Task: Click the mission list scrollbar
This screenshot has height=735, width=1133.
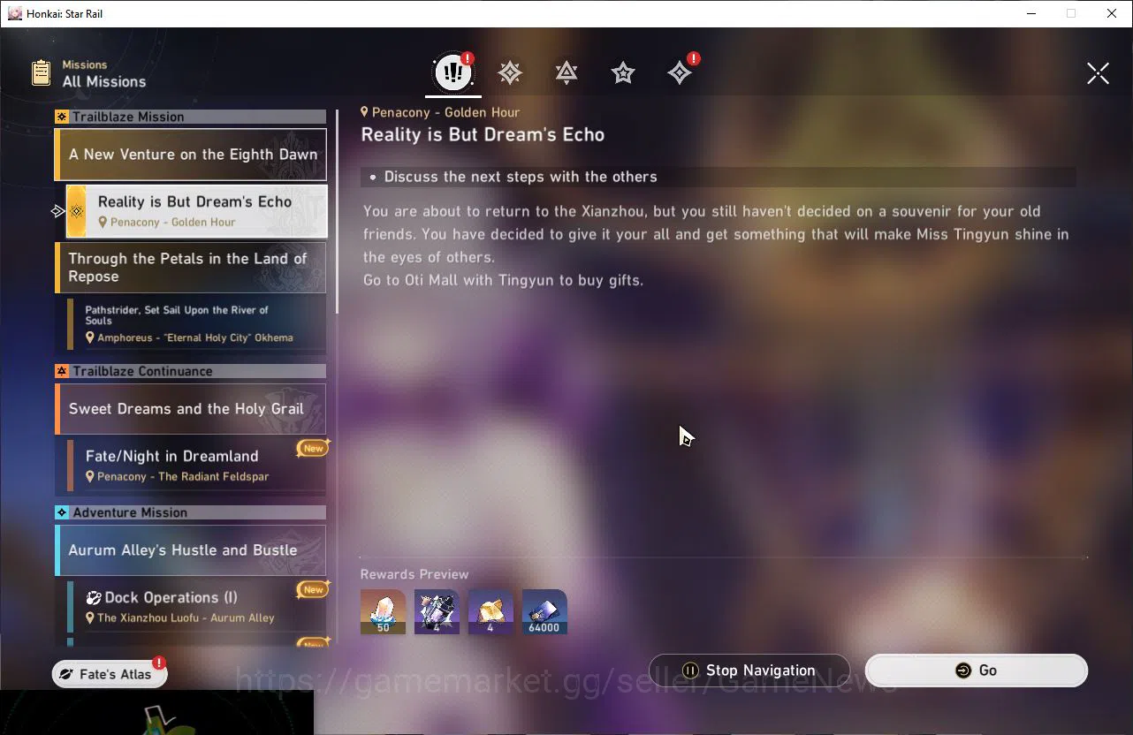Action: [x=337, y=211]
